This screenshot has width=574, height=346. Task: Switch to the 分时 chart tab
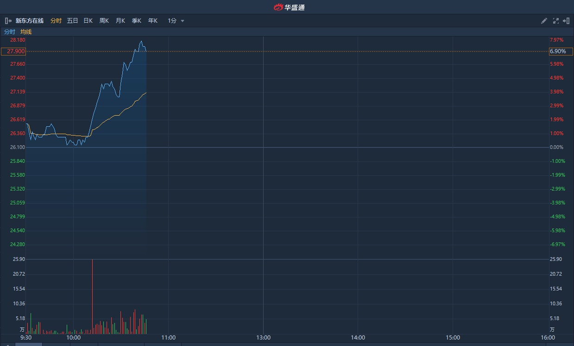[x=56, y=21]
